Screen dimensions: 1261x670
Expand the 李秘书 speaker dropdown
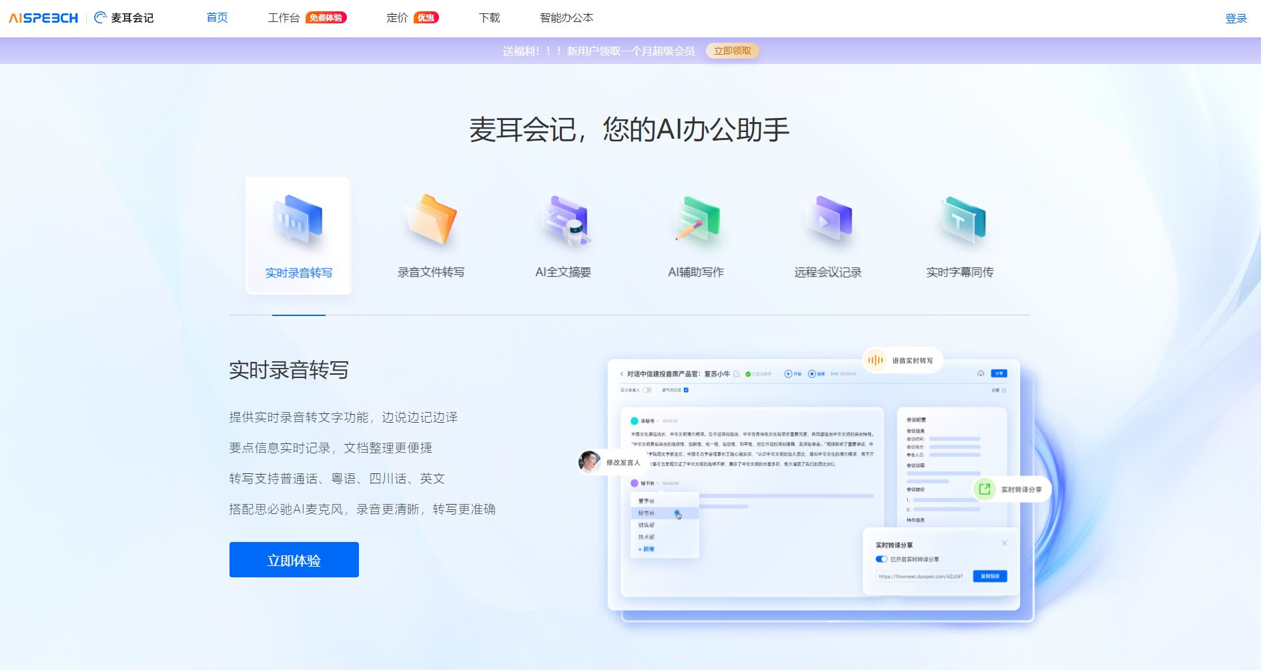[x=658, y=421]
